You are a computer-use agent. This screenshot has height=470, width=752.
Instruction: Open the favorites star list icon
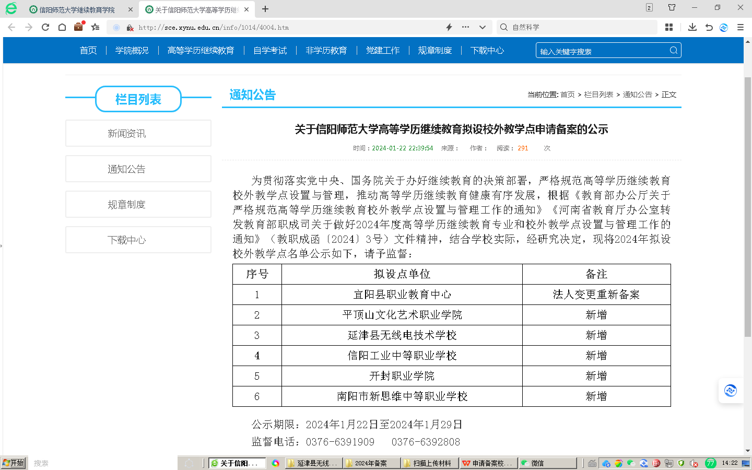coord(95,27)
